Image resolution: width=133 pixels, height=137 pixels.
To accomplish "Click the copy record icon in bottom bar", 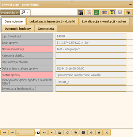I will pyautogui.click(x=76, y=133).
